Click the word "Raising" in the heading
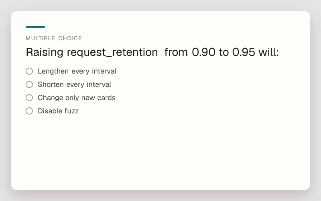Screen dimensions: 321x201 coord(45,52)
